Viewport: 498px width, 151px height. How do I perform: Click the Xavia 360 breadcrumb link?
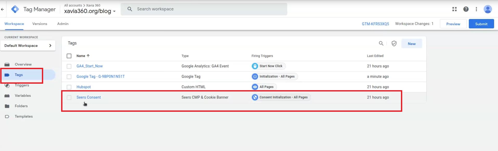coord(93,5)
